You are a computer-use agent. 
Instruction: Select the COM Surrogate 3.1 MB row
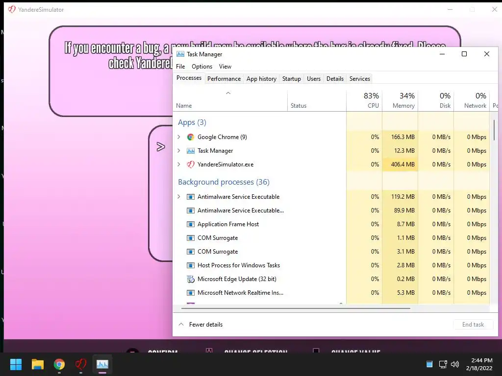click(331, 252)
